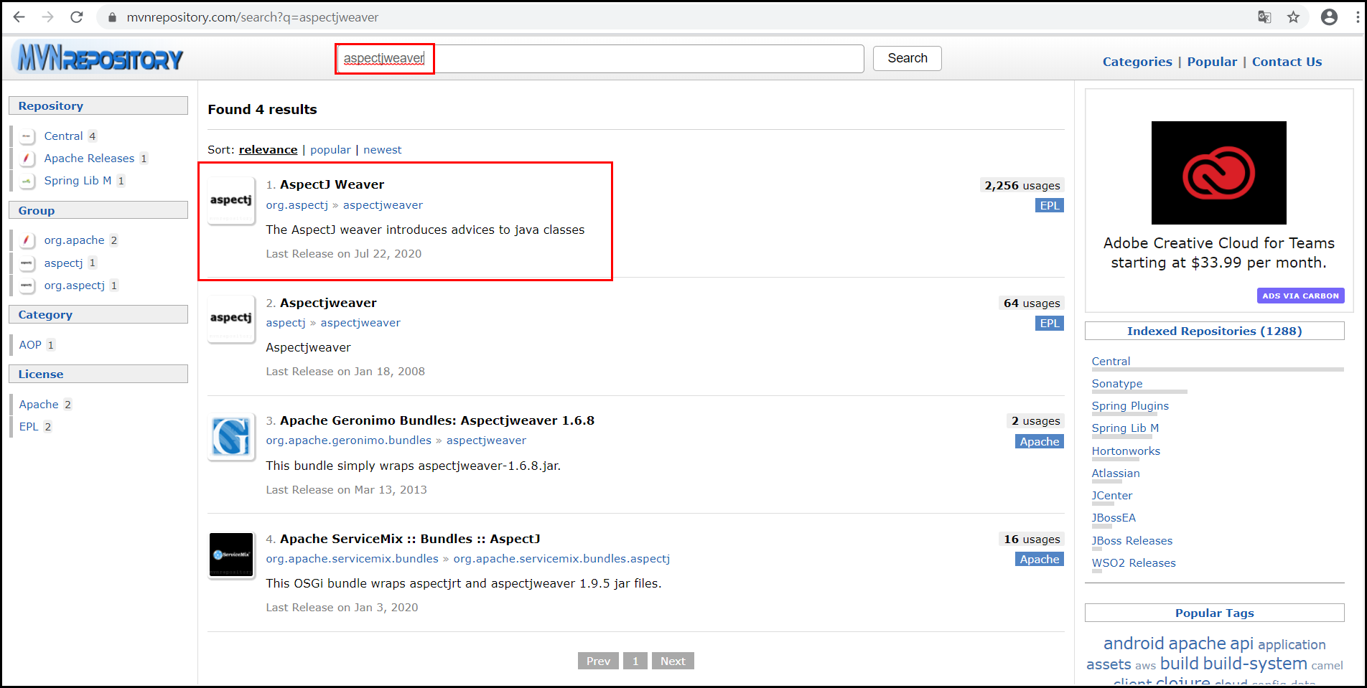Open the Geronimo bundle logo thumbnail
Image resolution: width=1367 pixels, height=688 pixels.
[231, 436]
